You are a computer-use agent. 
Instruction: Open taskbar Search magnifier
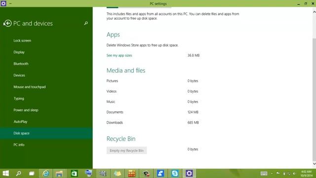19,174
